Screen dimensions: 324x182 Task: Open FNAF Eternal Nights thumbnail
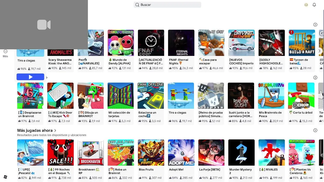[x=181, y=43]
